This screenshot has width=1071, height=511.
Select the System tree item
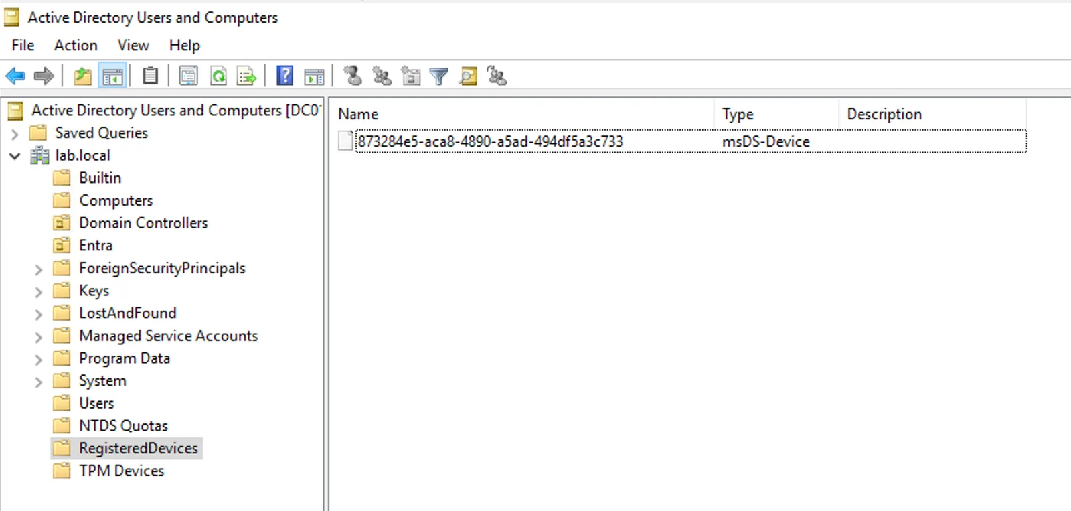102,381
